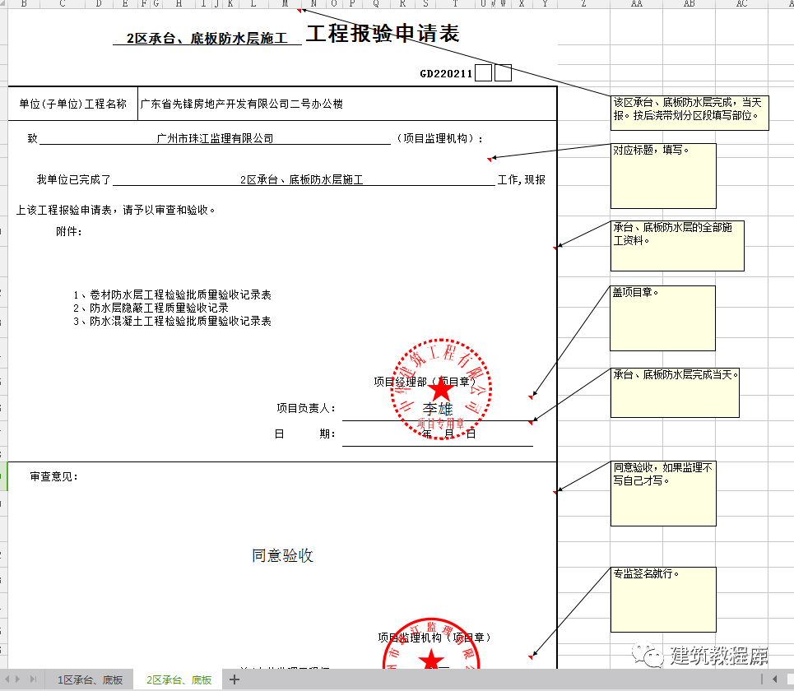The image size is (794, 691).
Task: Select attachment 2、防水层隐蔽工程质量验收记录
Action: click(x=151, y=308)
